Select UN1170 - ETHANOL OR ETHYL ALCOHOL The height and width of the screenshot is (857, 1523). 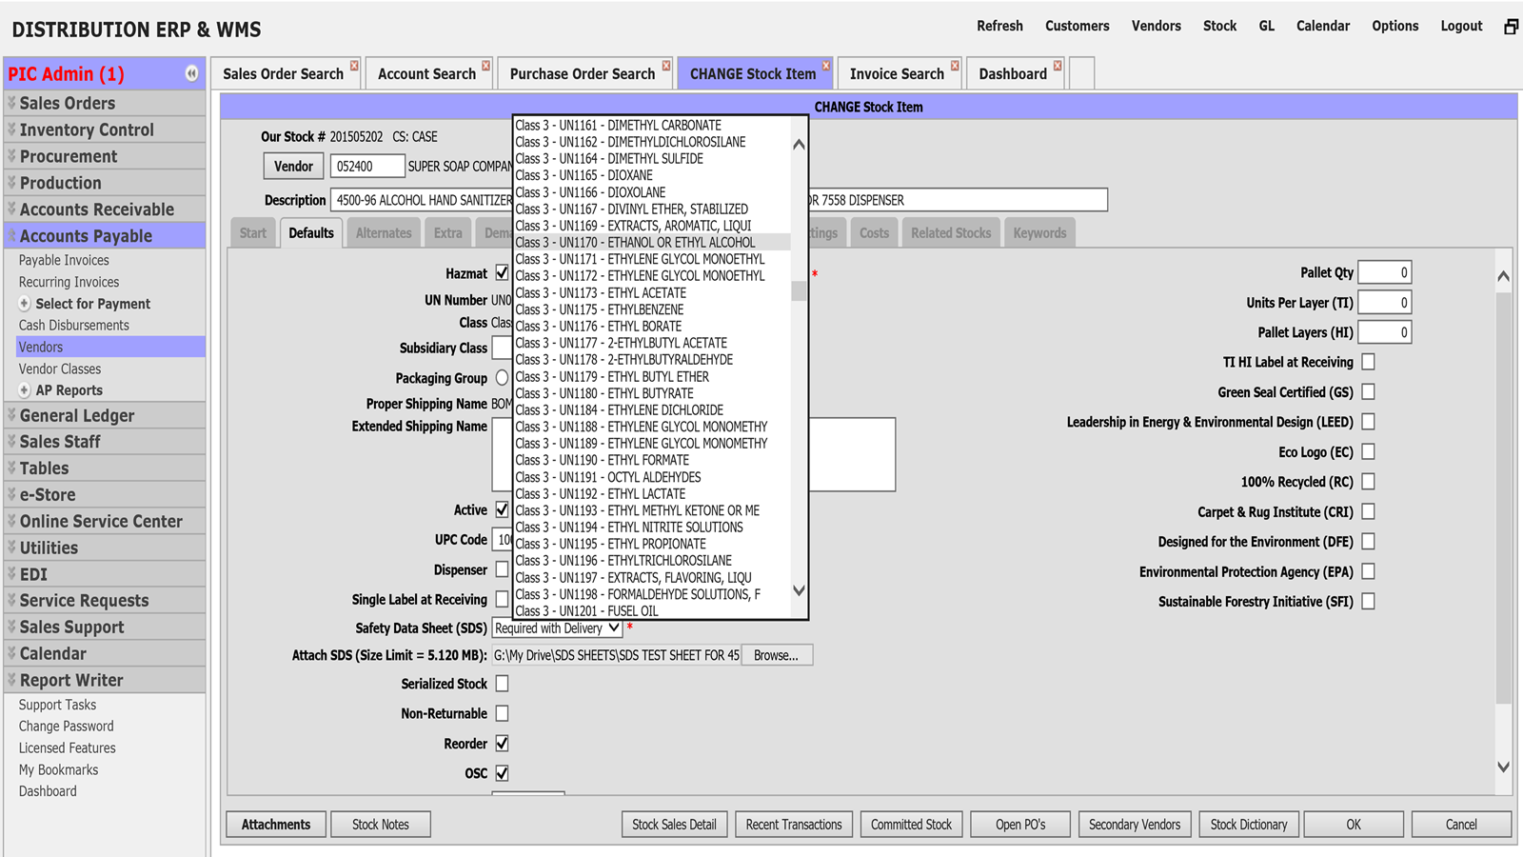point(652,243)
